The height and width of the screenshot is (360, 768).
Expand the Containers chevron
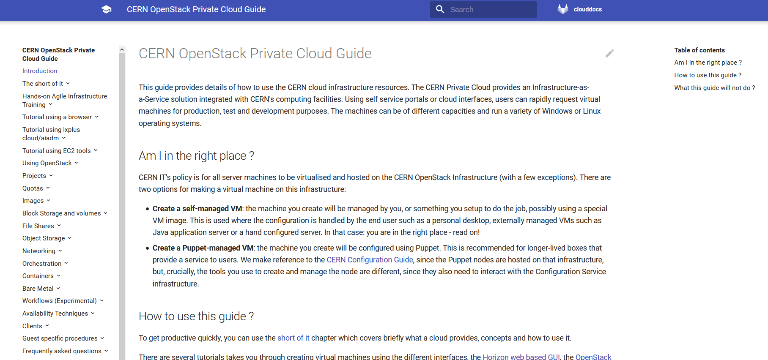click(x=59, y=276)
